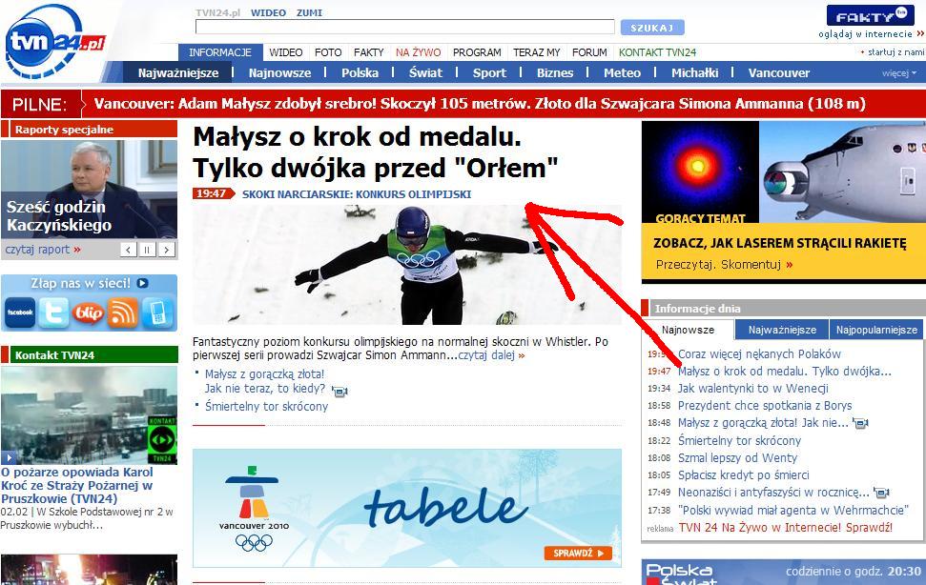Go to previous special report slide
This screenshot has height=585, width=926.
point(129,250)
